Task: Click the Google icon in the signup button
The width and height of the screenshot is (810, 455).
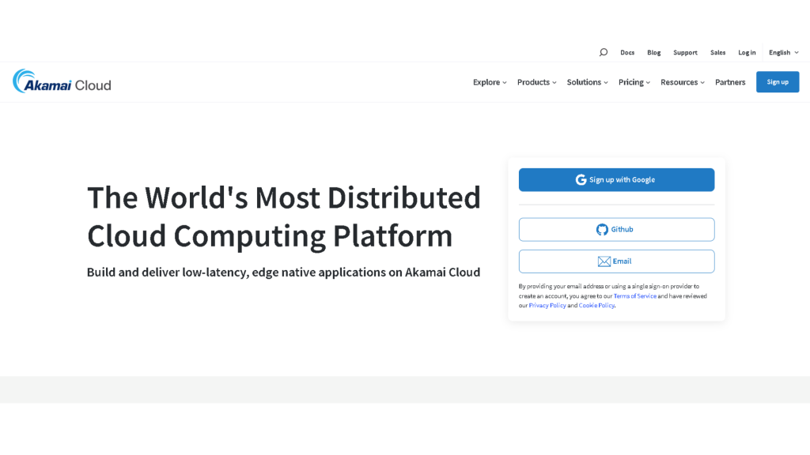Action: click(x=580, y=179)
